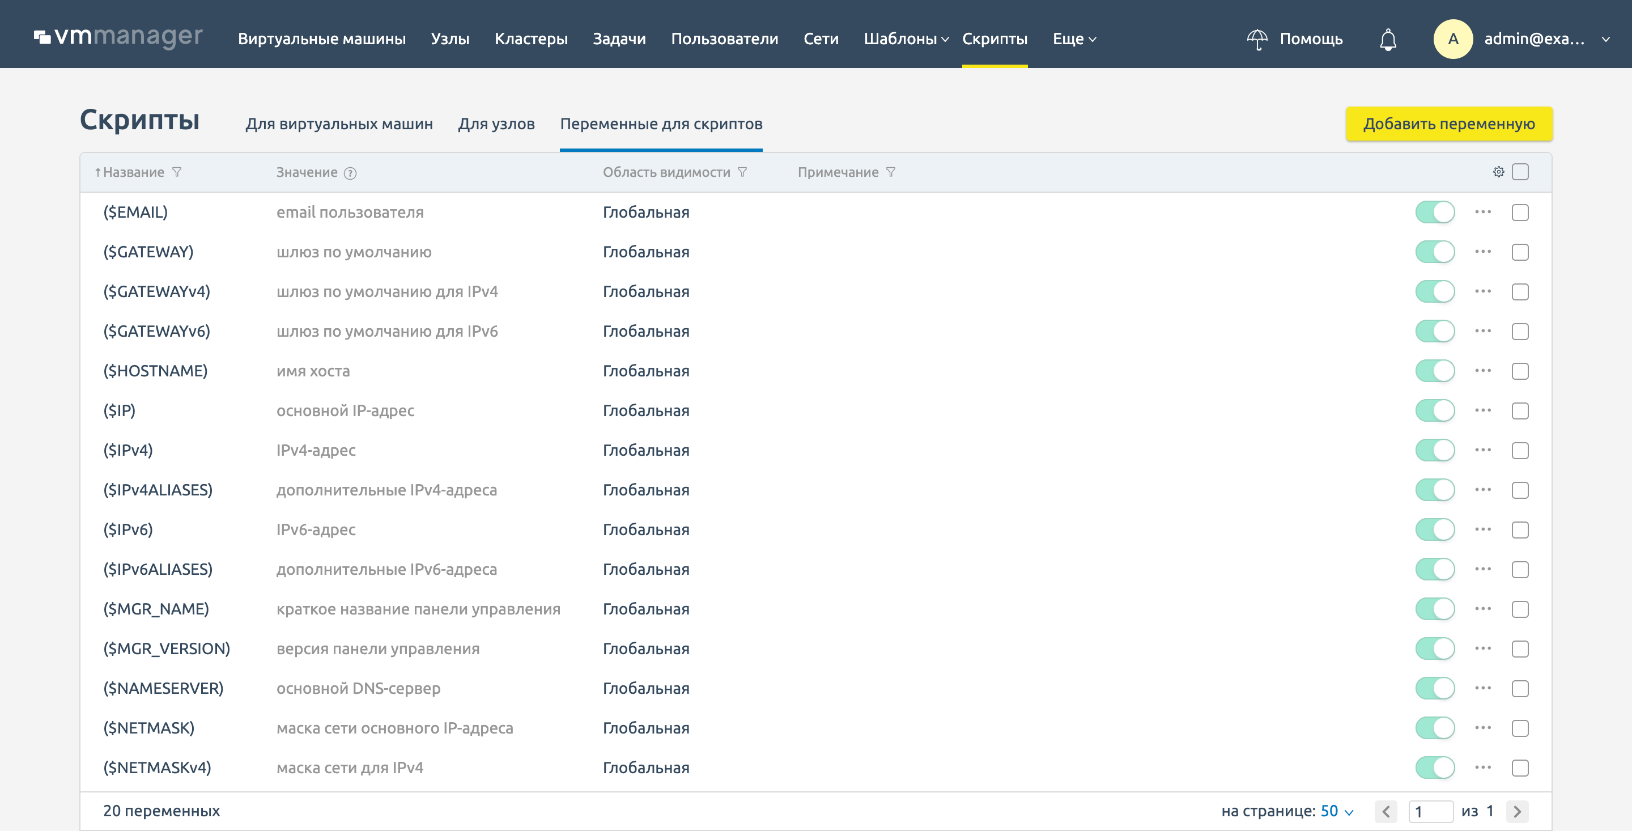Show Значение help tooltip icon
Screen dimensions: 1632x831
350,173
